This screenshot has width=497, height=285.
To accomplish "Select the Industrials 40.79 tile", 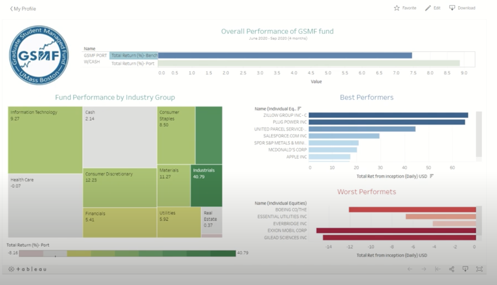I will click(206, 186).
